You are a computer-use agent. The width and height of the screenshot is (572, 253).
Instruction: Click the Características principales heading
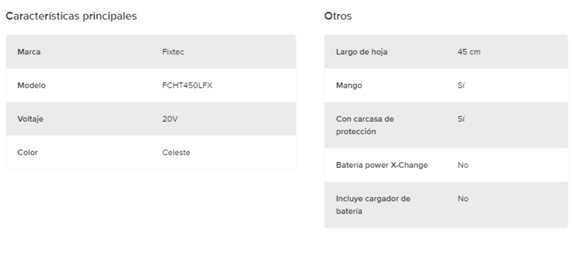tap(71, 16)
